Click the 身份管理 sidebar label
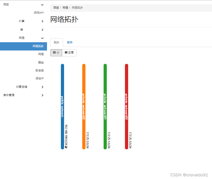 (x=9, y=95)
